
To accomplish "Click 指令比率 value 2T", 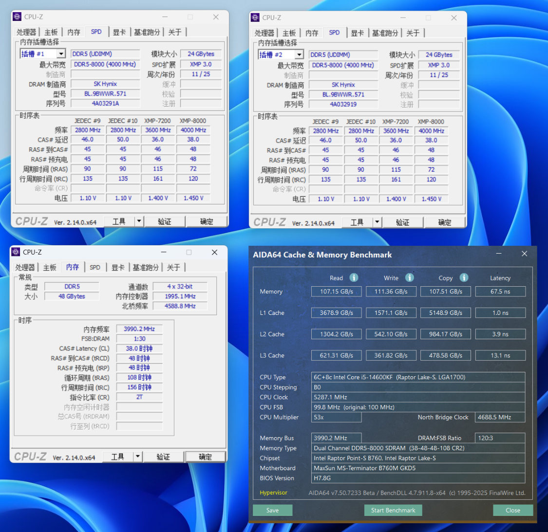I will point(139,397).
